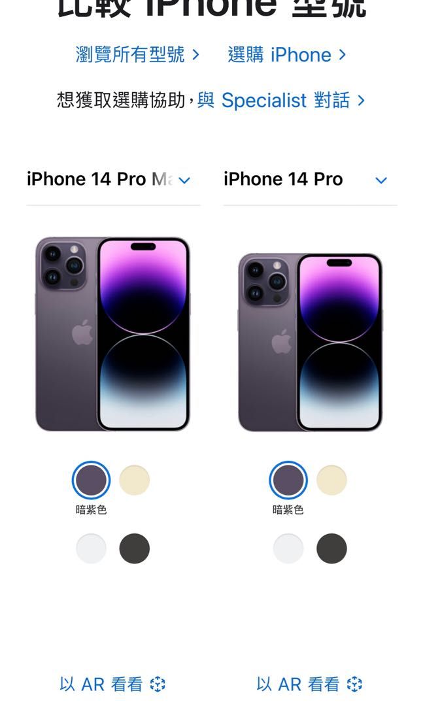Click chevron arrow next to 瀏覽所有型號
The image size is (423, 706).
(x=195, y=54)
